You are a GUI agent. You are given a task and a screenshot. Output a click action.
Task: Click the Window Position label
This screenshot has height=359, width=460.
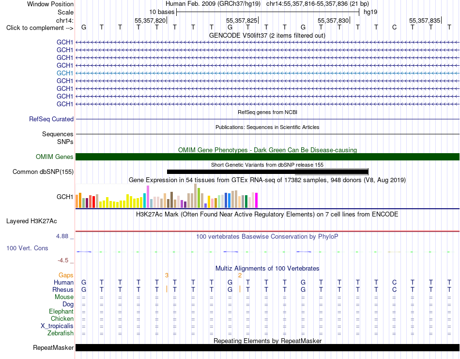50,4
